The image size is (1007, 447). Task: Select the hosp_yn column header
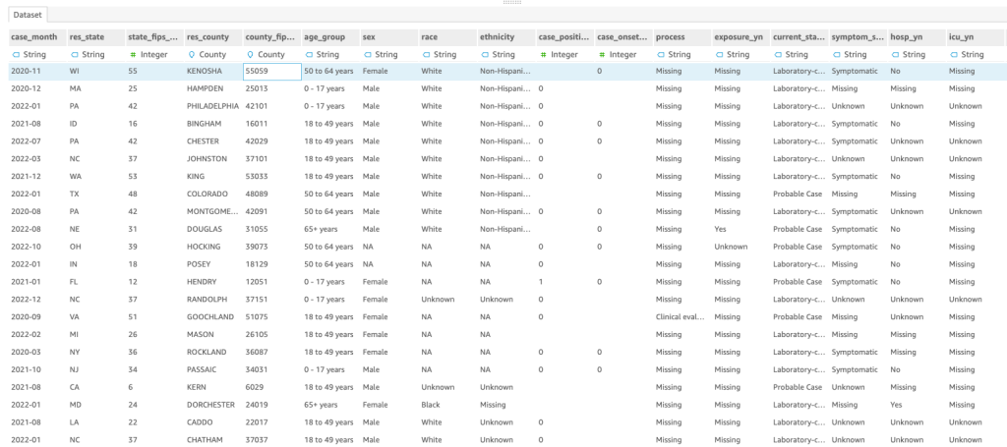pos(918,37)
